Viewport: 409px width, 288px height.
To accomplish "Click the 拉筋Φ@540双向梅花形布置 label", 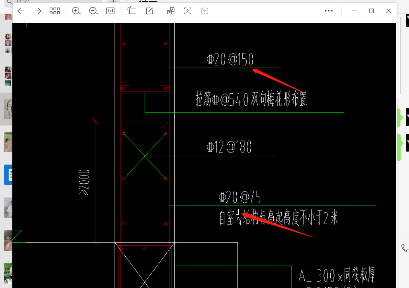I will coord(251,99).
